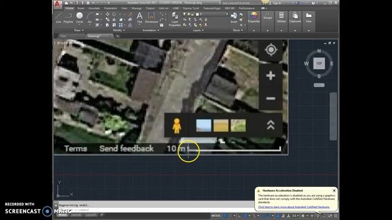The image size is (392, 220).
Task: Click the my-location target icon on map
Action: click(271, 50)
